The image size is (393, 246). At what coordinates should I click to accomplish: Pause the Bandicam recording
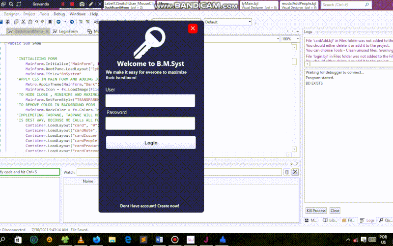tap(63, 4)
